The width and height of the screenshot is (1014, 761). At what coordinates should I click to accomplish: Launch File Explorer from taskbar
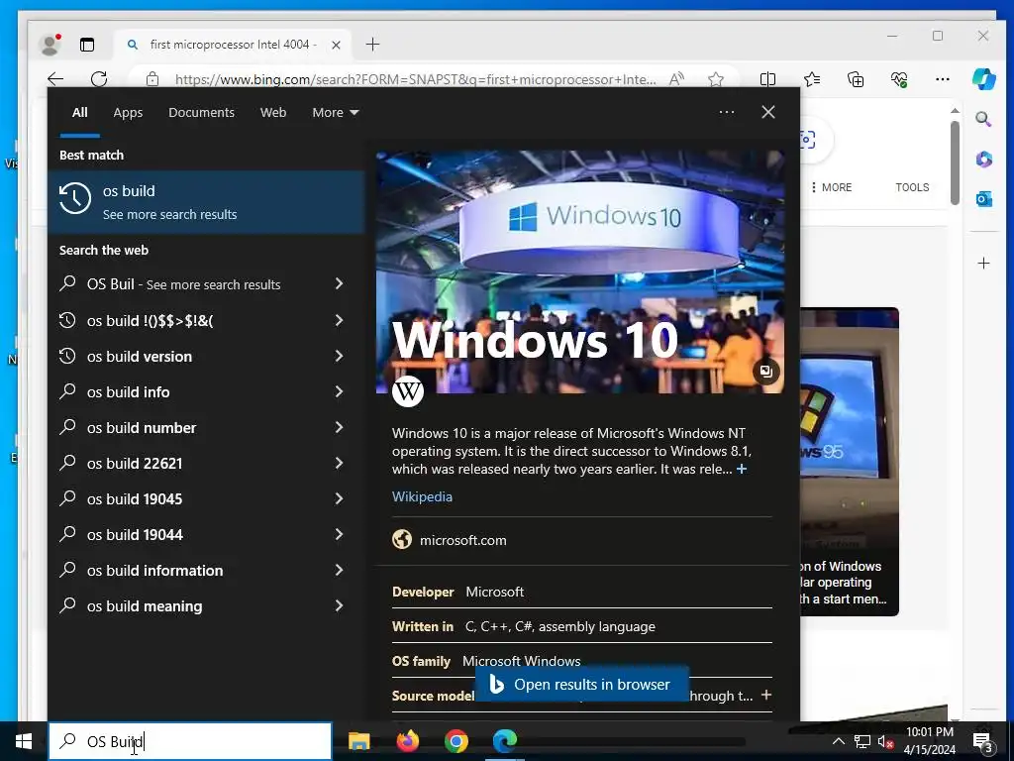click(x=358, y=741)
